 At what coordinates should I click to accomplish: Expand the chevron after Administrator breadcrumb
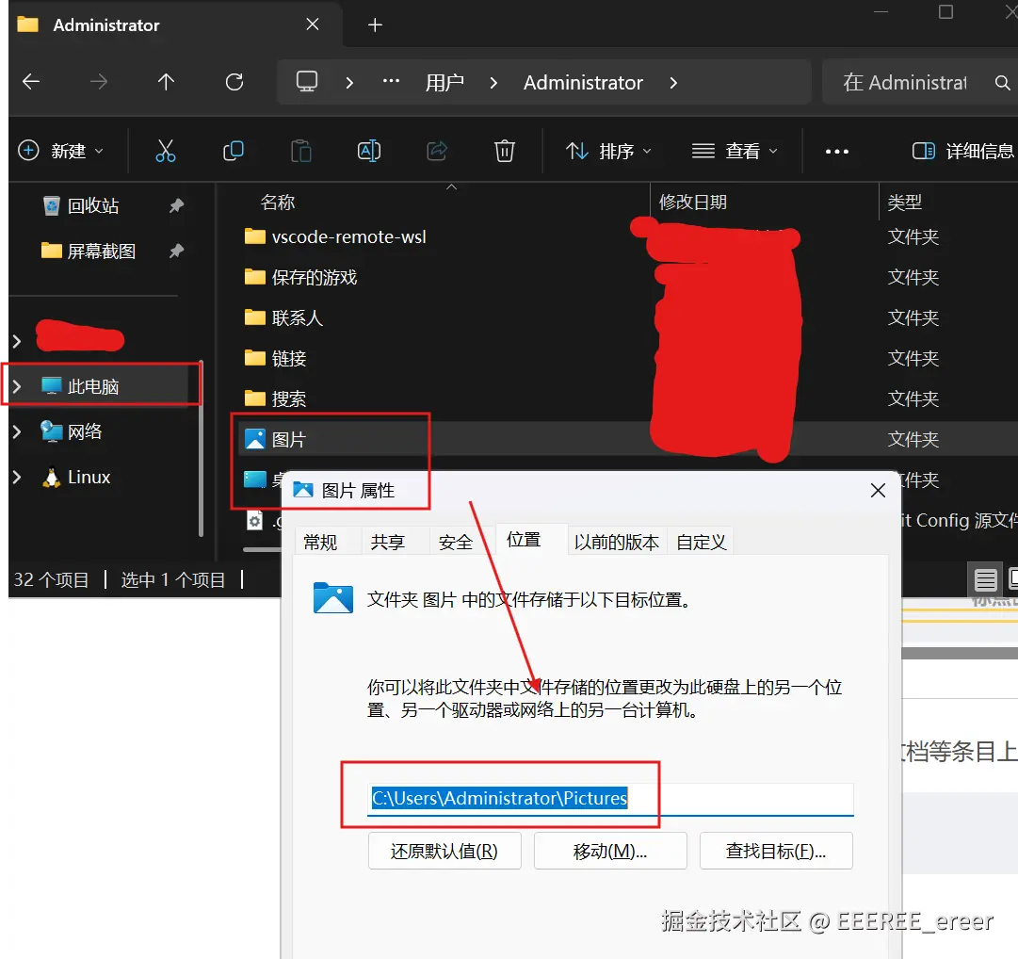[673, 83]
